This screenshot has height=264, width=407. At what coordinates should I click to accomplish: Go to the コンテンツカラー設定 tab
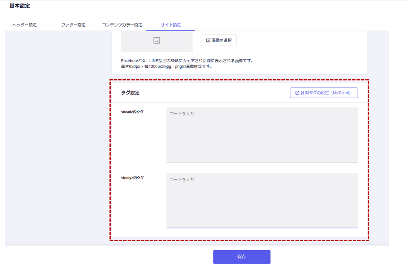[122, 25]
